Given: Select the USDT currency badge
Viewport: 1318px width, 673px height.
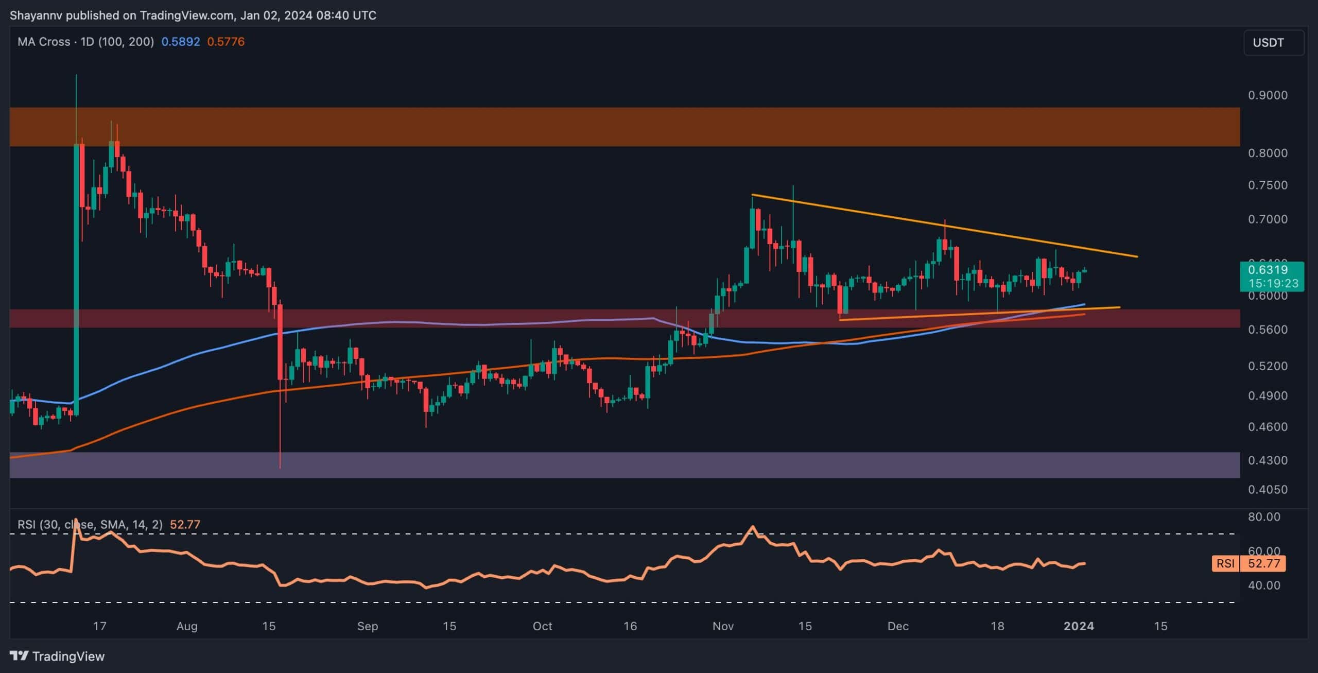Looking at the screenshot, I should (x=1269, y=43).
